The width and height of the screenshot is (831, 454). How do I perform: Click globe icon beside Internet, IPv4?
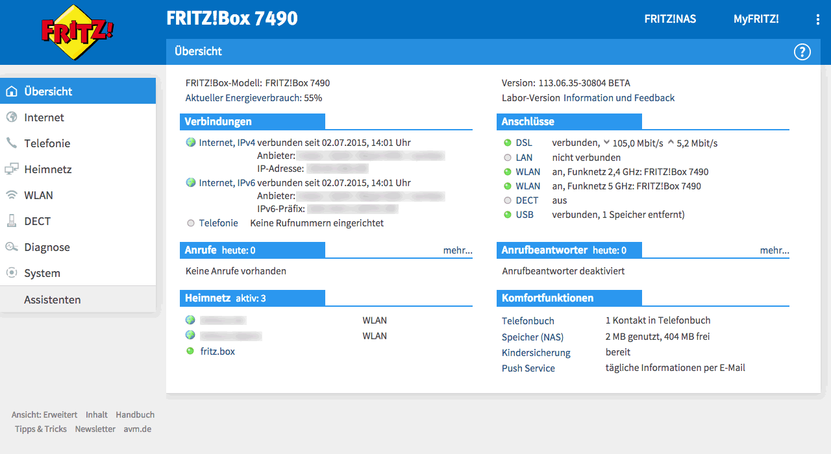click(191, 142)
